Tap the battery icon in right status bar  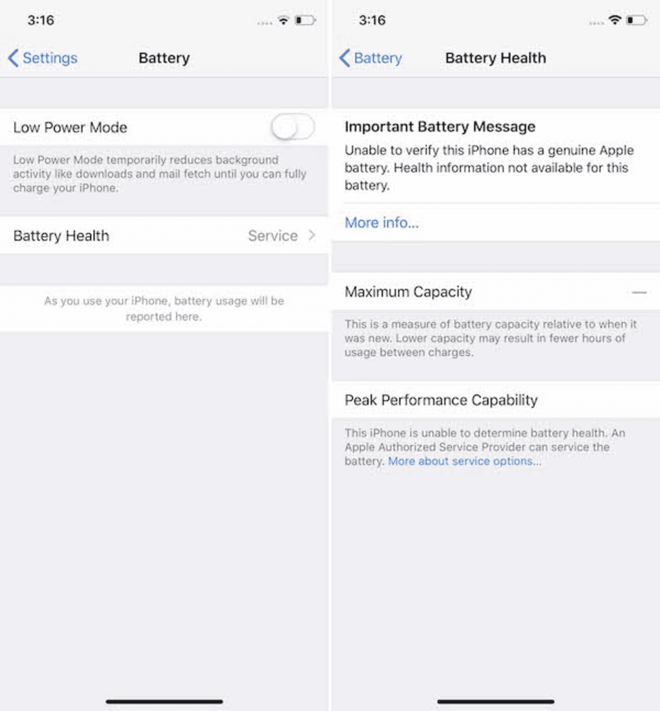(x=637, y=20)
